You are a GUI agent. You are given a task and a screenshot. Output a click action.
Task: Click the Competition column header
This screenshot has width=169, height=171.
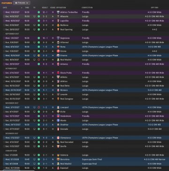click(87, 7)
